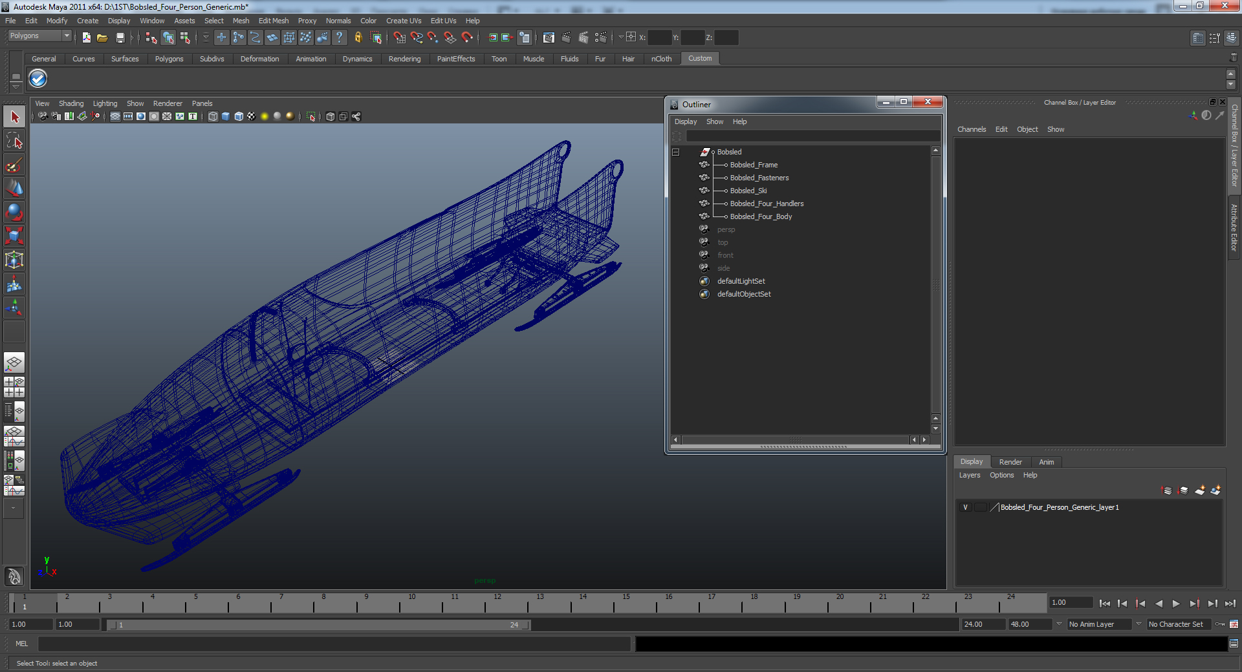1242x672 pixels.
Task: Toggle snap to points magnet
Action: [433, 37]
